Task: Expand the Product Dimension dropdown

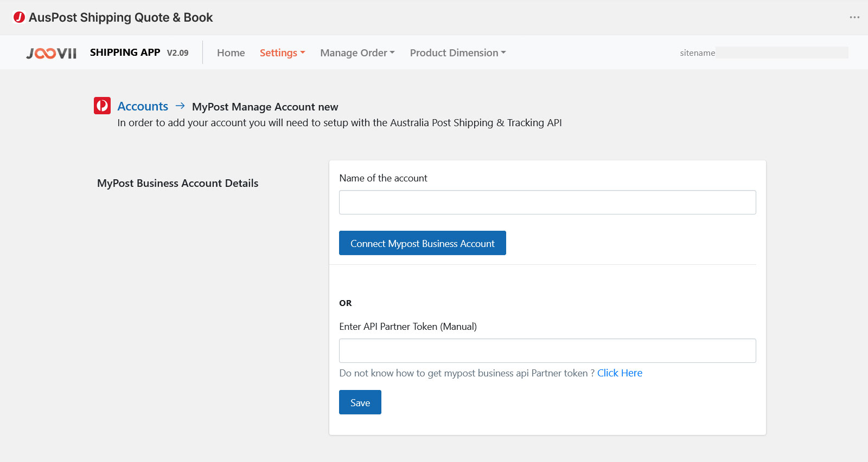Action: (x=457, y=53)
